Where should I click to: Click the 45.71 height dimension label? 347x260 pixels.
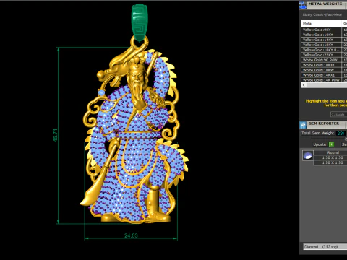coord(55,135)
